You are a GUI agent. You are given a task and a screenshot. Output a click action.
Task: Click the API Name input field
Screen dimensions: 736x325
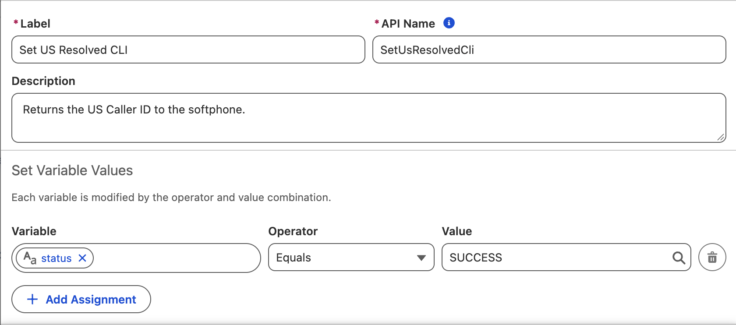[549, 49]
